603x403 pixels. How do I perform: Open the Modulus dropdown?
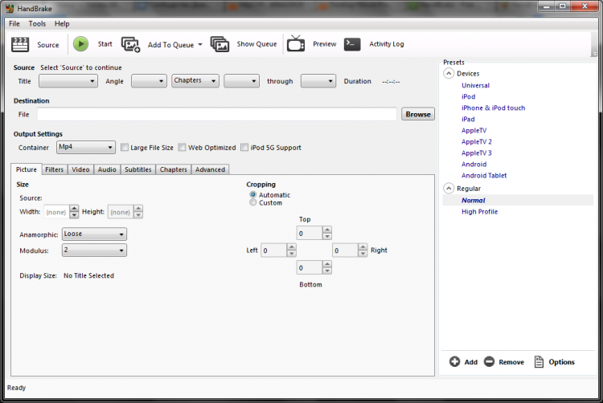point(94,250)
